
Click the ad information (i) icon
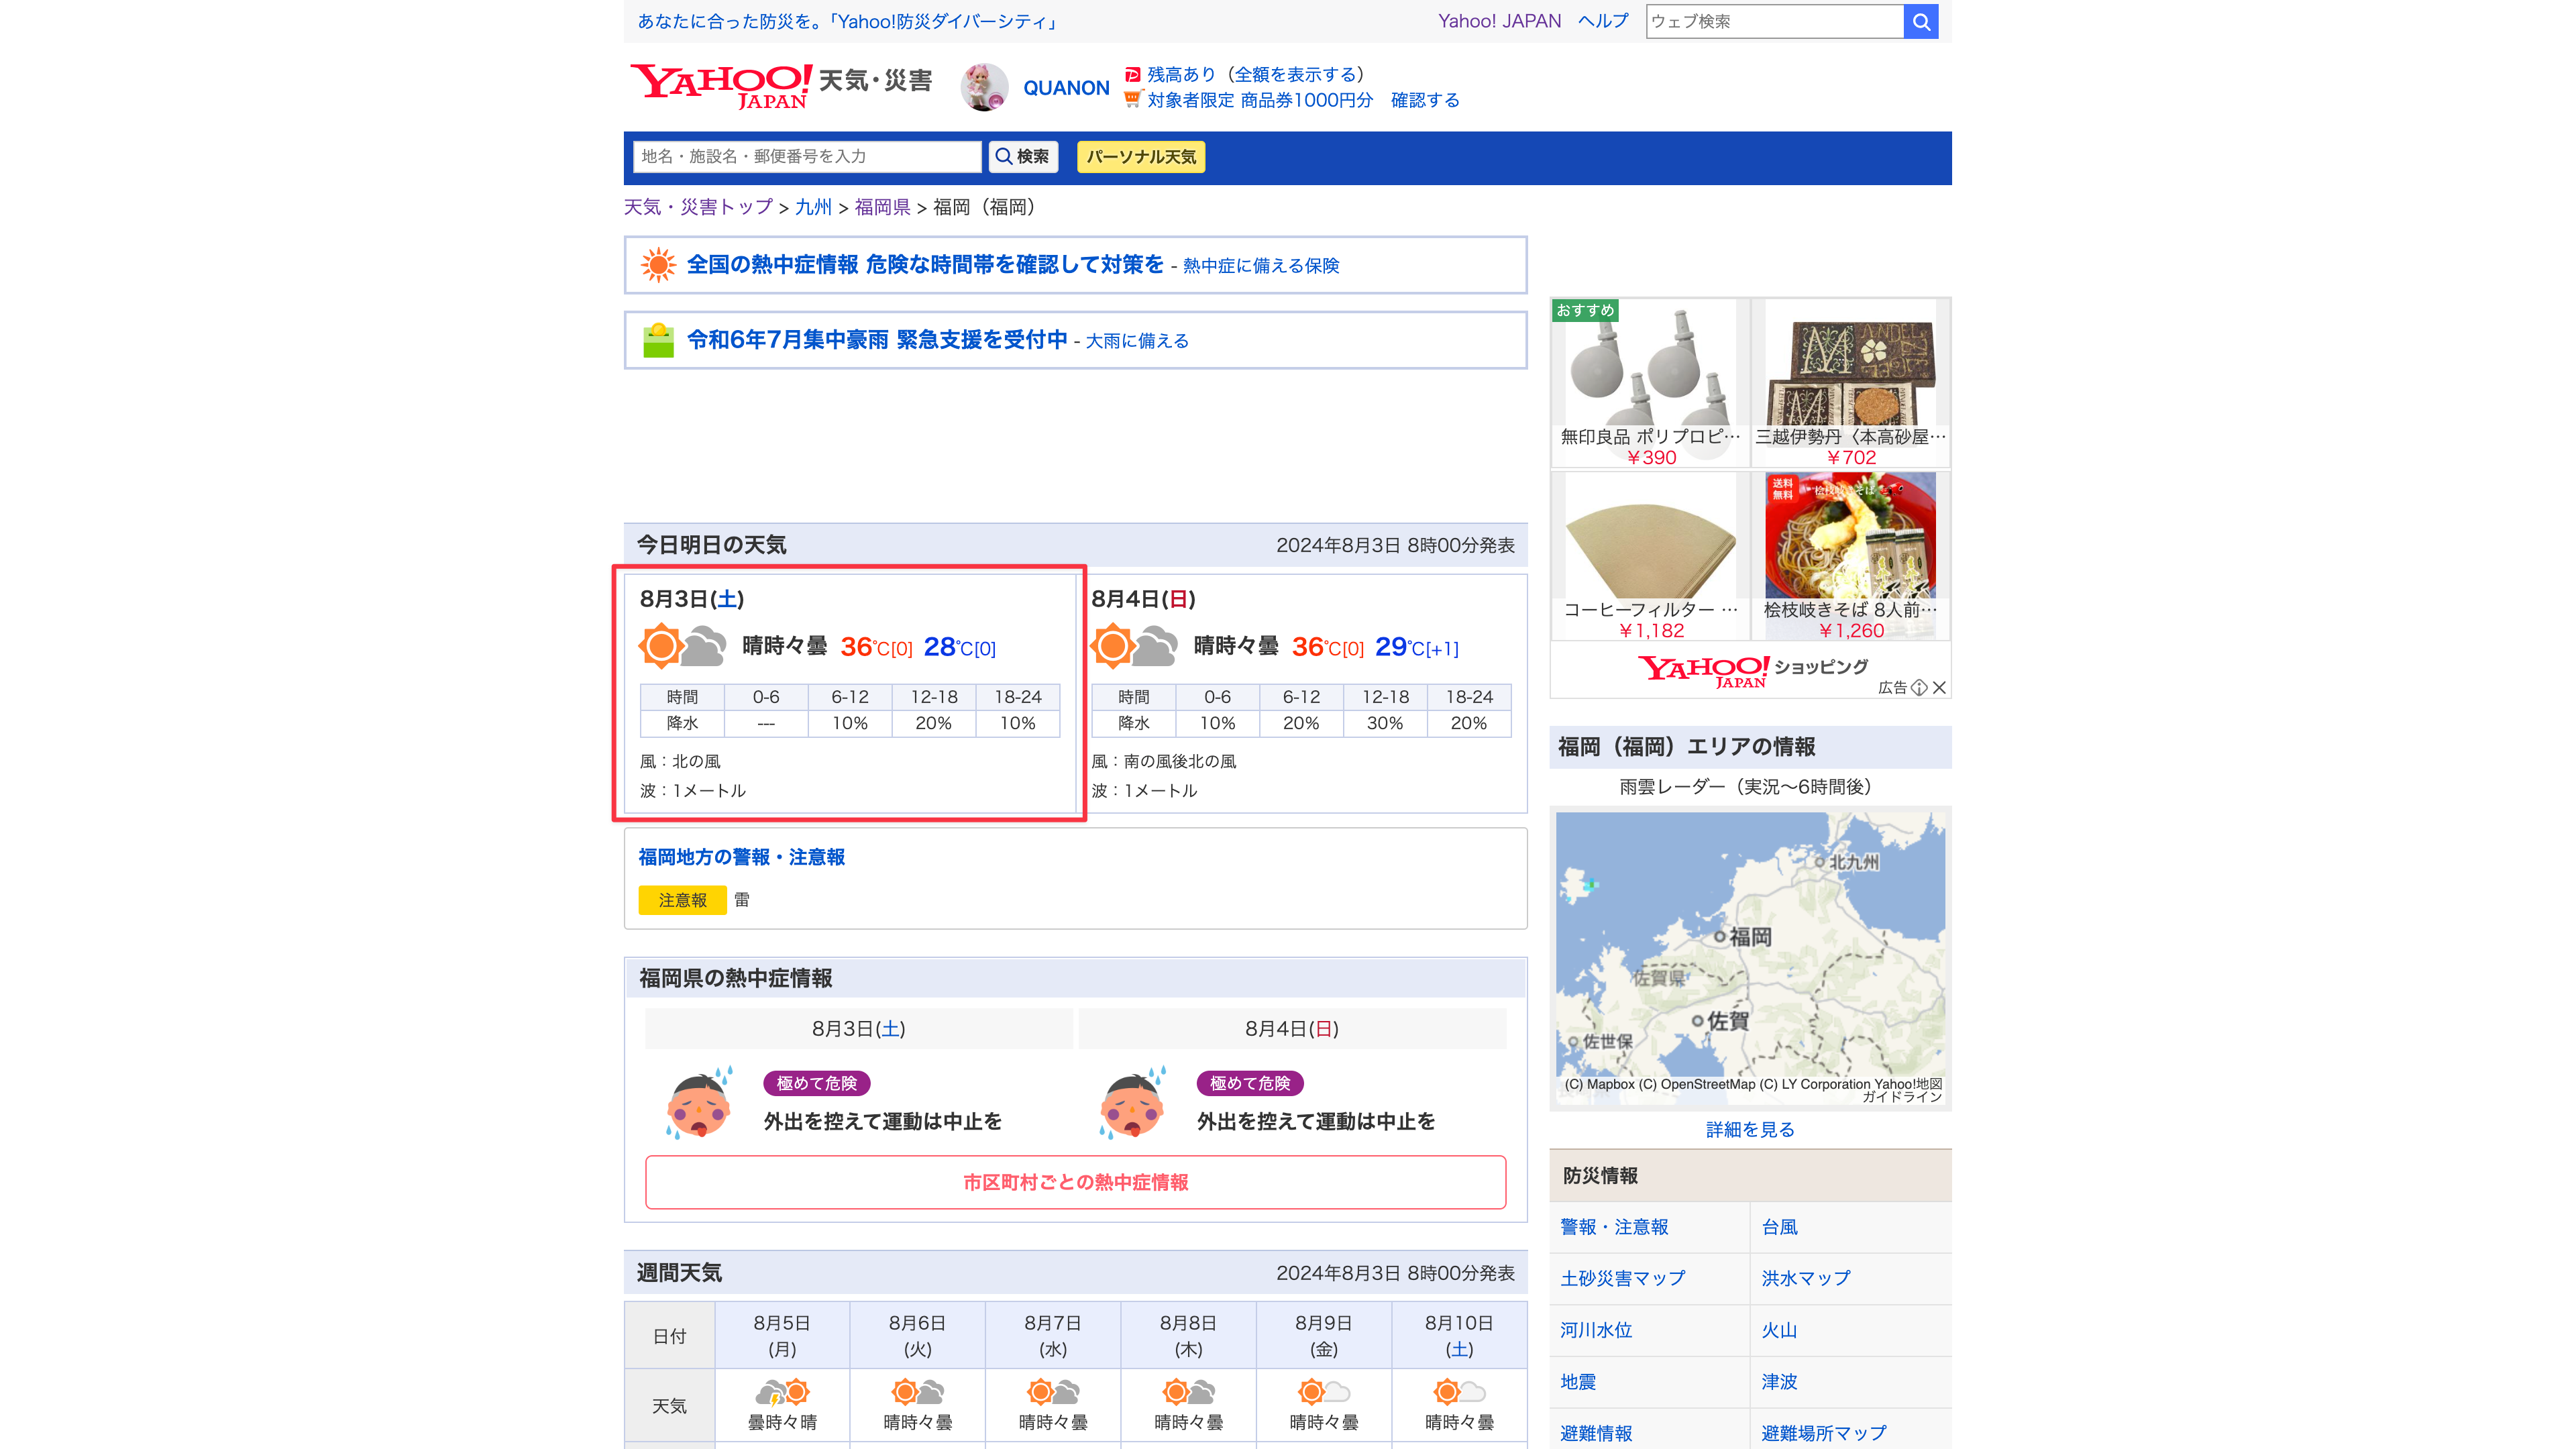point(1920,688)
